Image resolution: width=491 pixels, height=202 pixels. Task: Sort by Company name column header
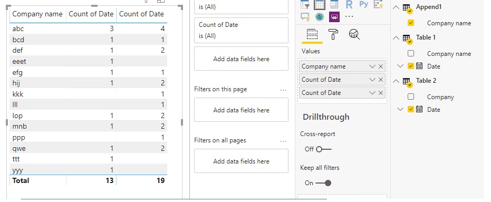(37, 14)
